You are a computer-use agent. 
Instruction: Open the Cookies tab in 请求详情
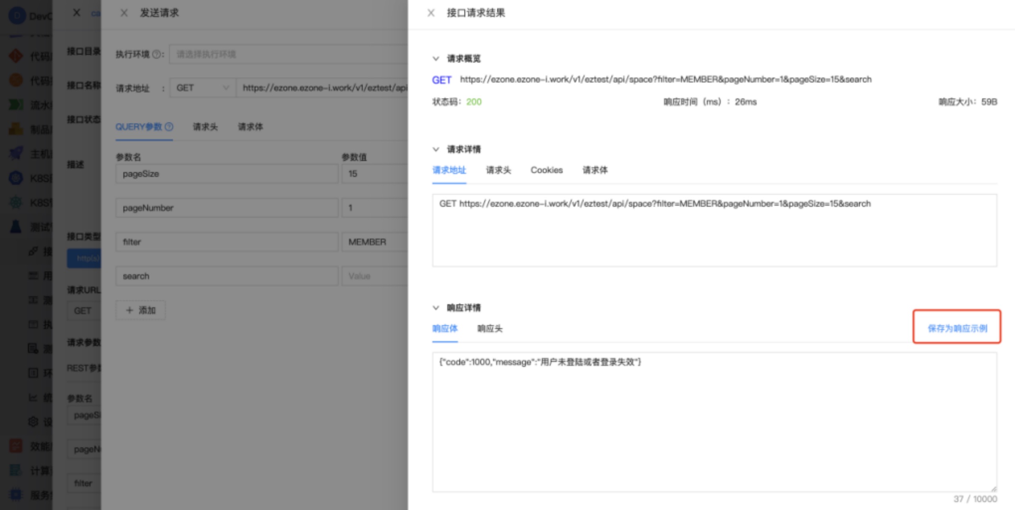(546, 170)
